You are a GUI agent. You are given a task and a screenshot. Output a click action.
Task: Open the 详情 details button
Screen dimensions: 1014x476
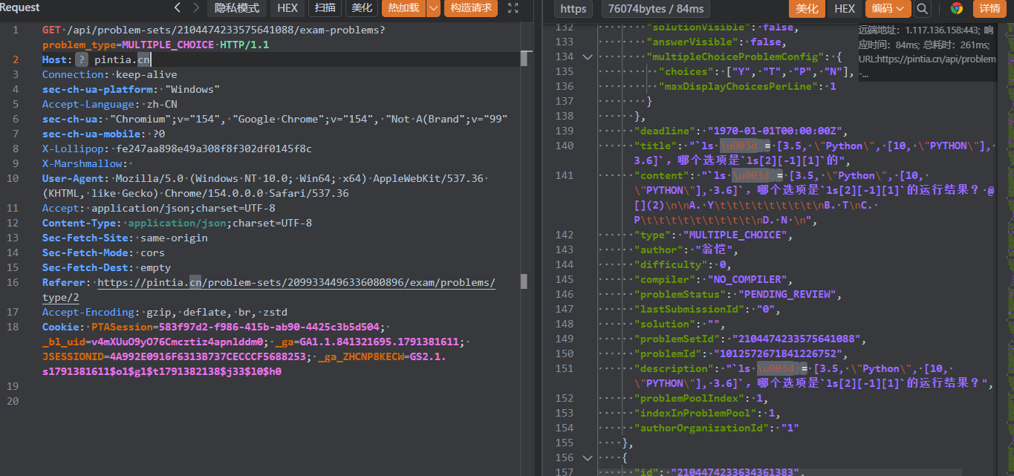(989, 9)
